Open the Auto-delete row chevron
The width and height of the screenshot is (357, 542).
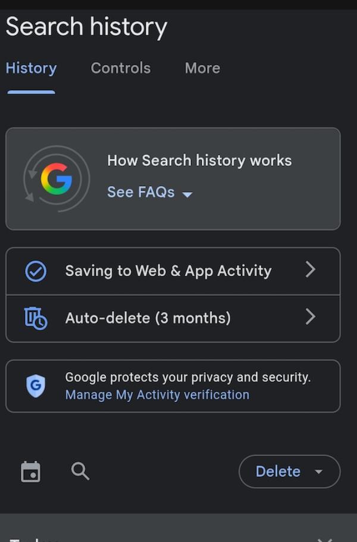(x=310, y=317)
